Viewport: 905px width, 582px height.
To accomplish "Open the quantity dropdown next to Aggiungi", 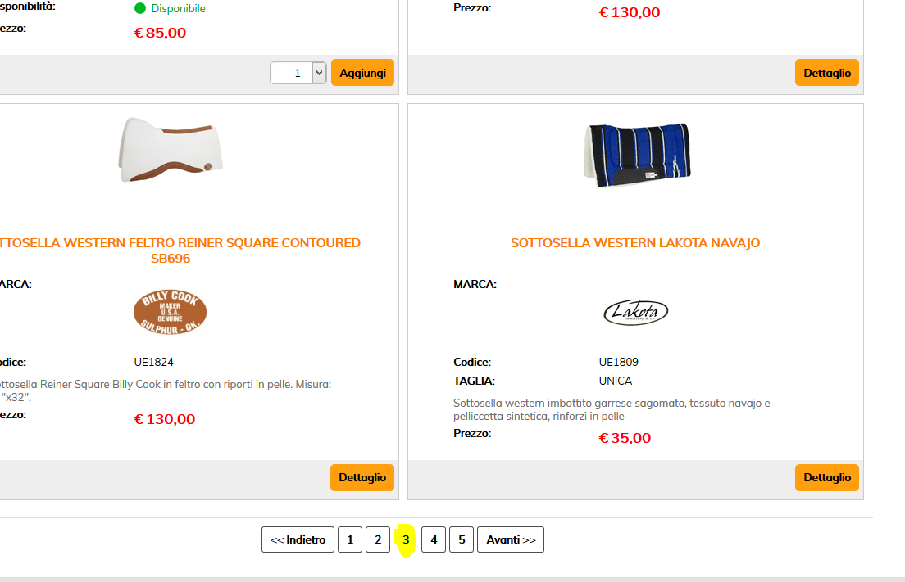I will coord(318,73).
